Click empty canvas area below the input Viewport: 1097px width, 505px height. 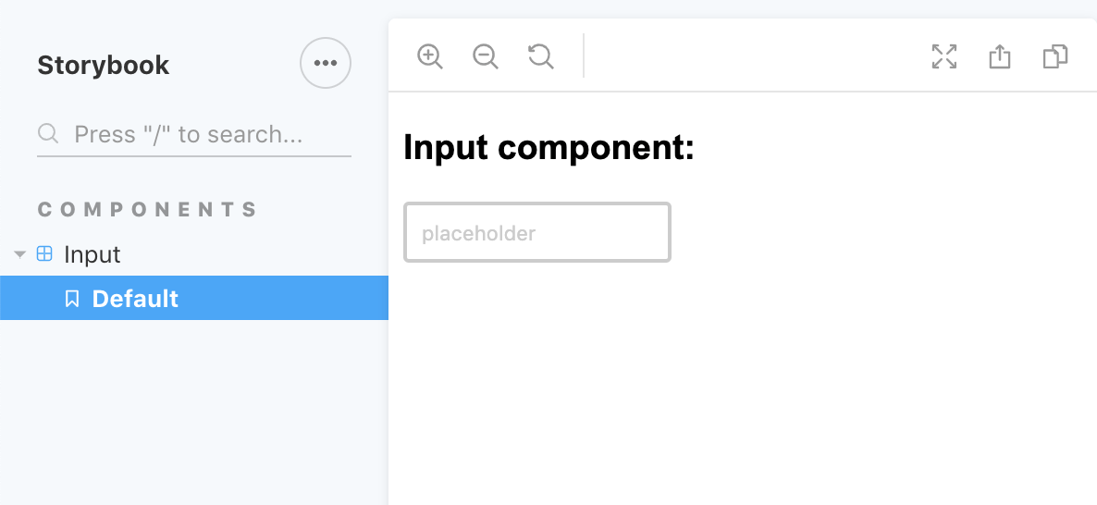pyautogui.click(x=742, y=385)
